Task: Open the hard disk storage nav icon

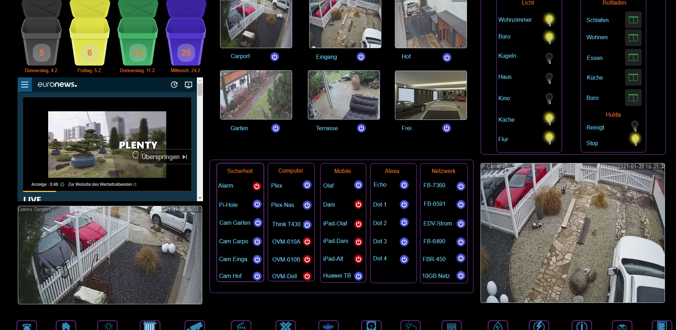Action: tap(371, 325)
